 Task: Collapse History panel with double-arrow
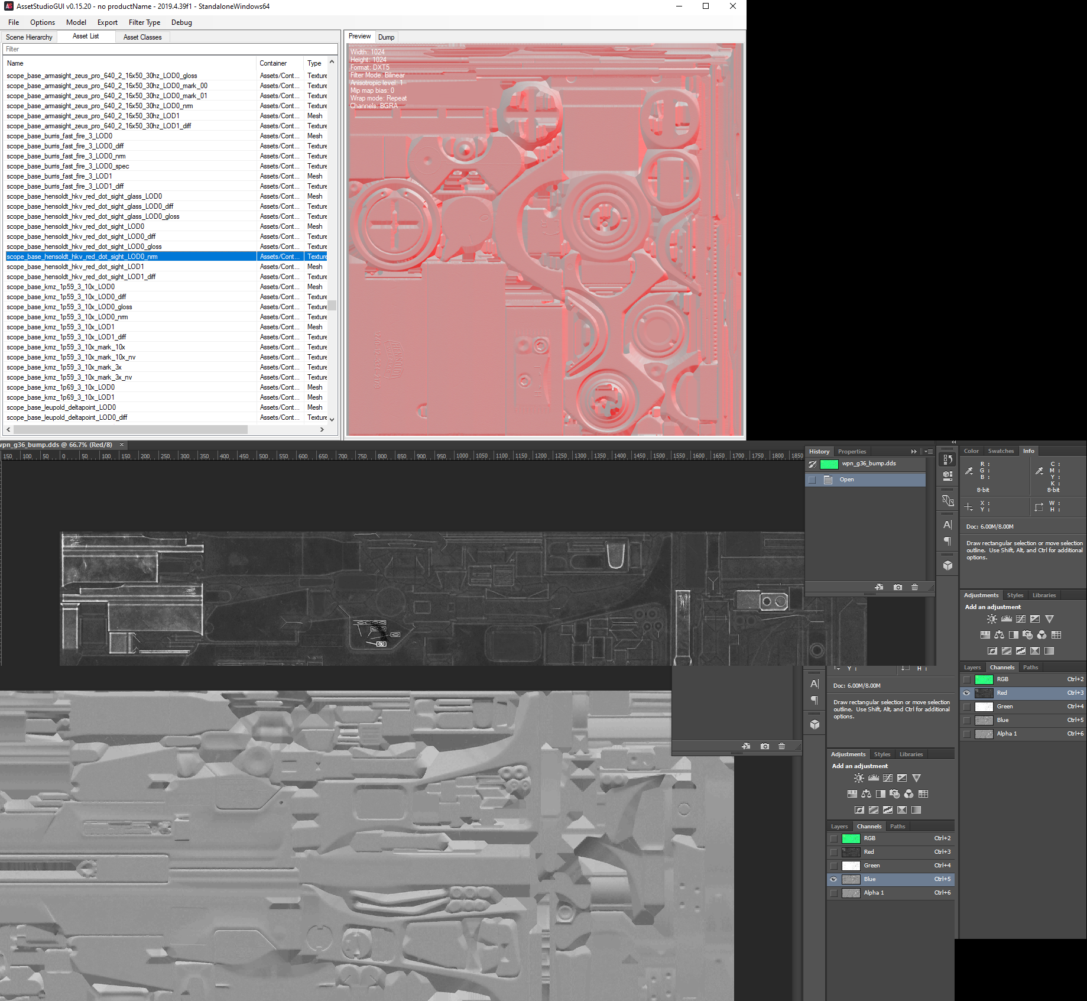coord(914,451)
